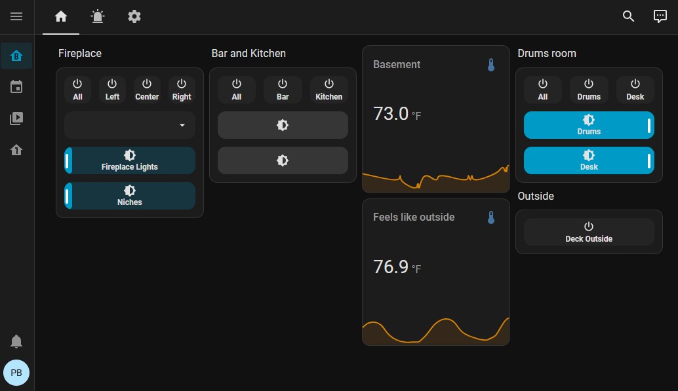Toggle Fireplace All power button
Image resolution: width=678 pixels, height=391 pixels.
click(77, 90)
